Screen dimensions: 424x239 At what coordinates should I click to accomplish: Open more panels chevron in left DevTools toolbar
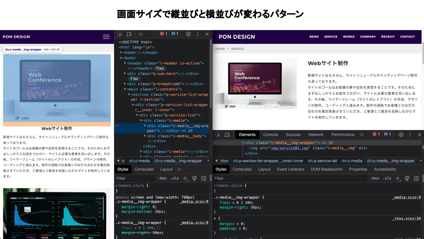pos(140,34)
